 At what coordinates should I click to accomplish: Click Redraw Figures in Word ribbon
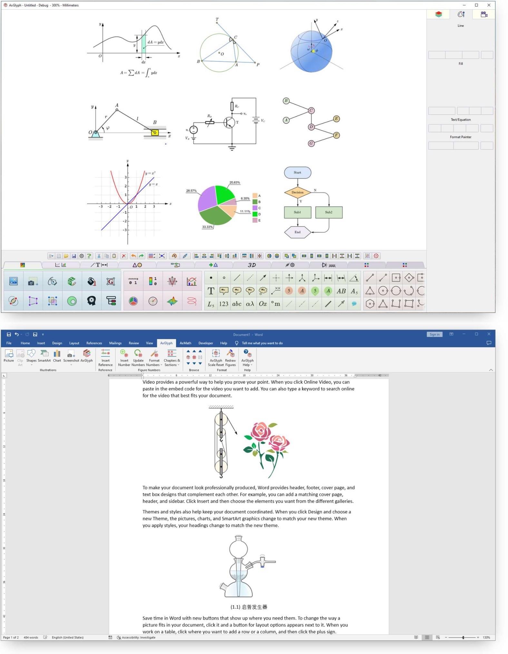(230, 358)
